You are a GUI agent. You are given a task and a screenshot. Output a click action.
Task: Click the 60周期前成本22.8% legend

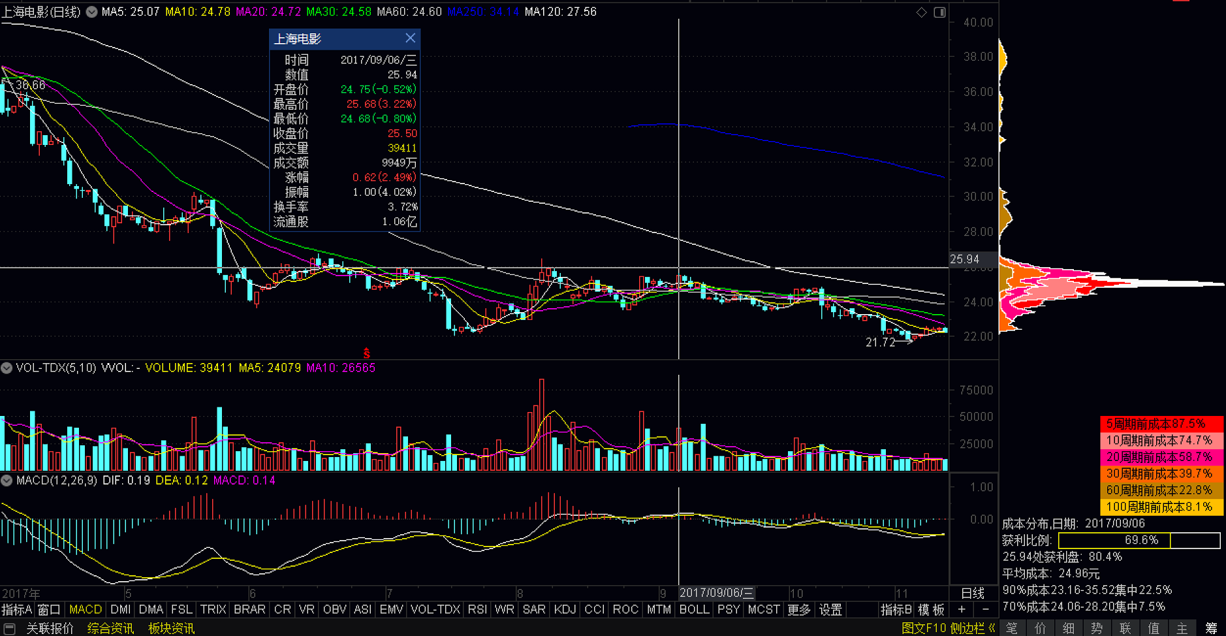coord(1161,490)
